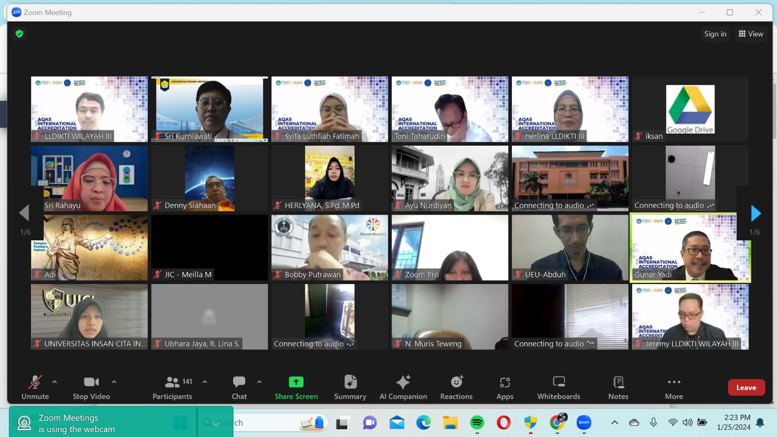Click Sign in at top right
The width and height of the screenshot is (777, 437).
click(715, 34)
